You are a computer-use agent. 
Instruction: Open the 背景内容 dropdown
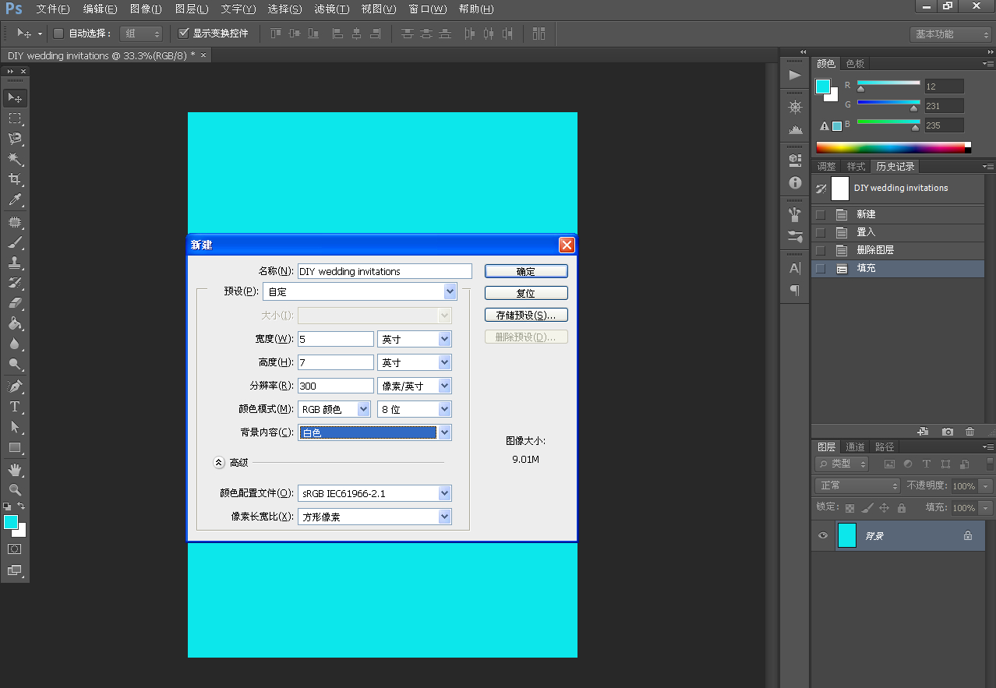[x=374, y=432]
